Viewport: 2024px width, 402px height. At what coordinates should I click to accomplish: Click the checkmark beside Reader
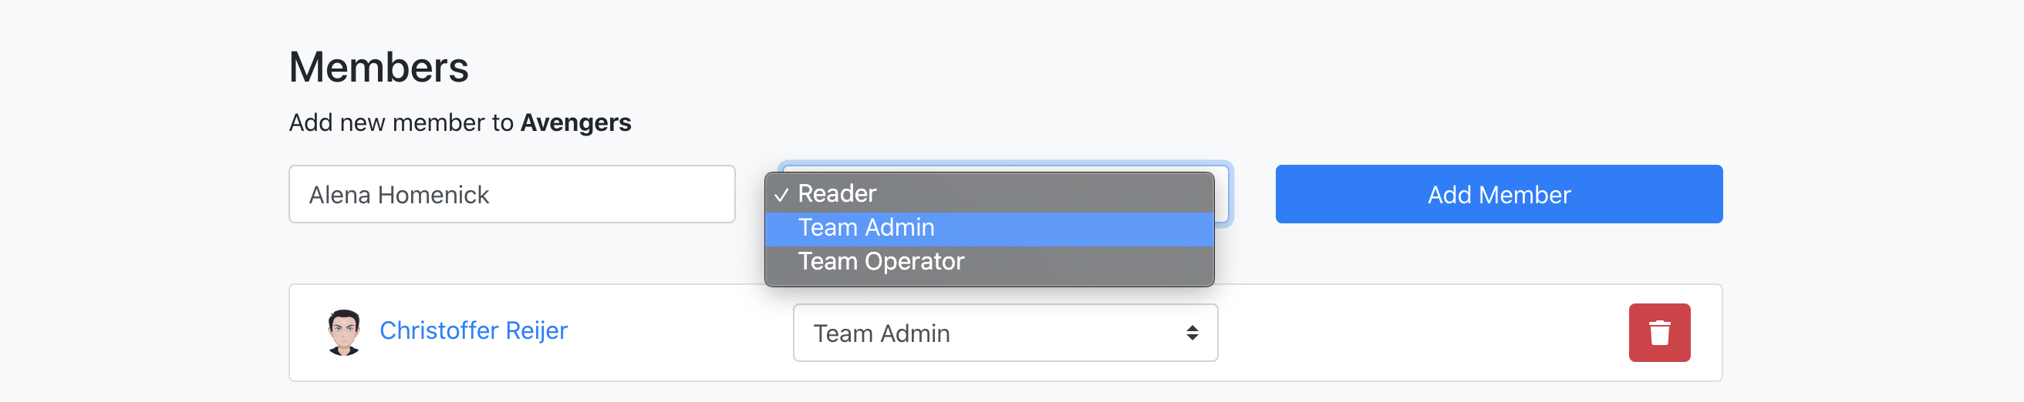pyautogui.click(x=781, y=195)
